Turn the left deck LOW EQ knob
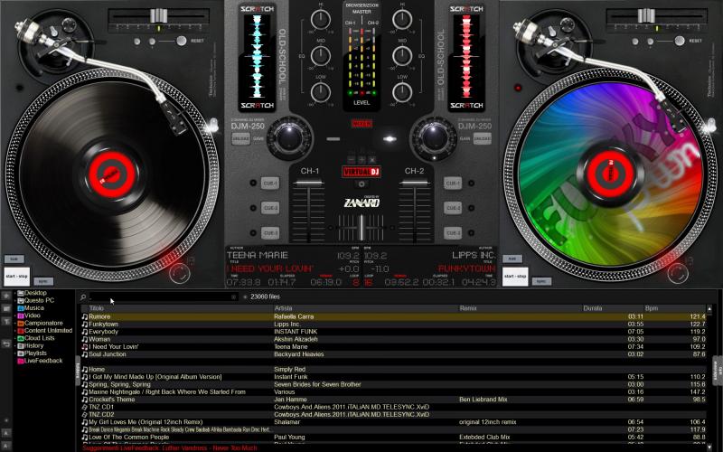The height and width of the screenshot is (452, 723). pyautogui.click(x=321, y=92)
